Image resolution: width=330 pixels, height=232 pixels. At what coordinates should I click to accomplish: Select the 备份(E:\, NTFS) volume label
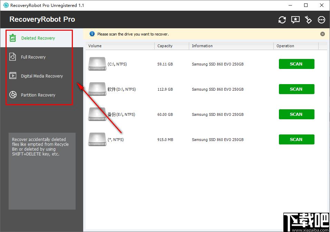(x=121, y=114)
